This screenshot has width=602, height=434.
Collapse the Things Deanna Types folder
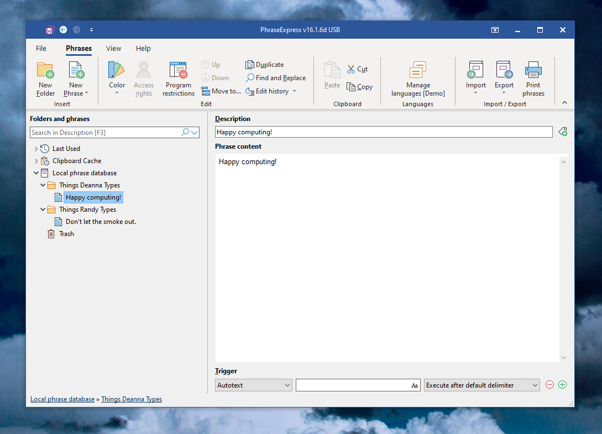click(43, 185)
